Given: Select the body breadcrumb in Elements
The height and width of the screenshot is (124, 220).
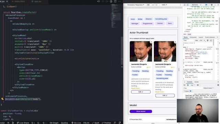Looking at the screenshot, I should pyautogui.click(x=189, y=34).
